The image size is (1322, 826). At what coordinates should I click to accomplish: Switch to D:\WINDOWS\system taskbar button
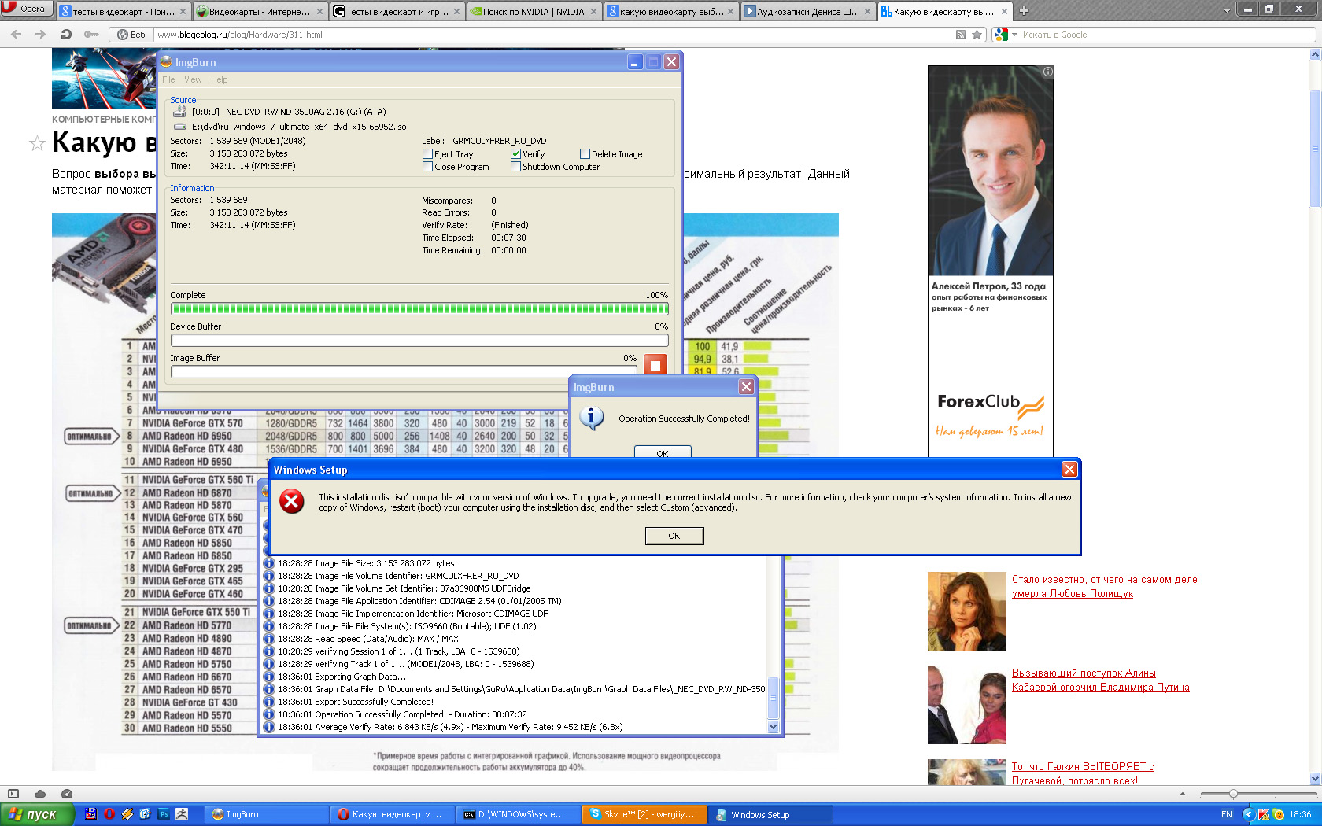[x=519, y=814]
